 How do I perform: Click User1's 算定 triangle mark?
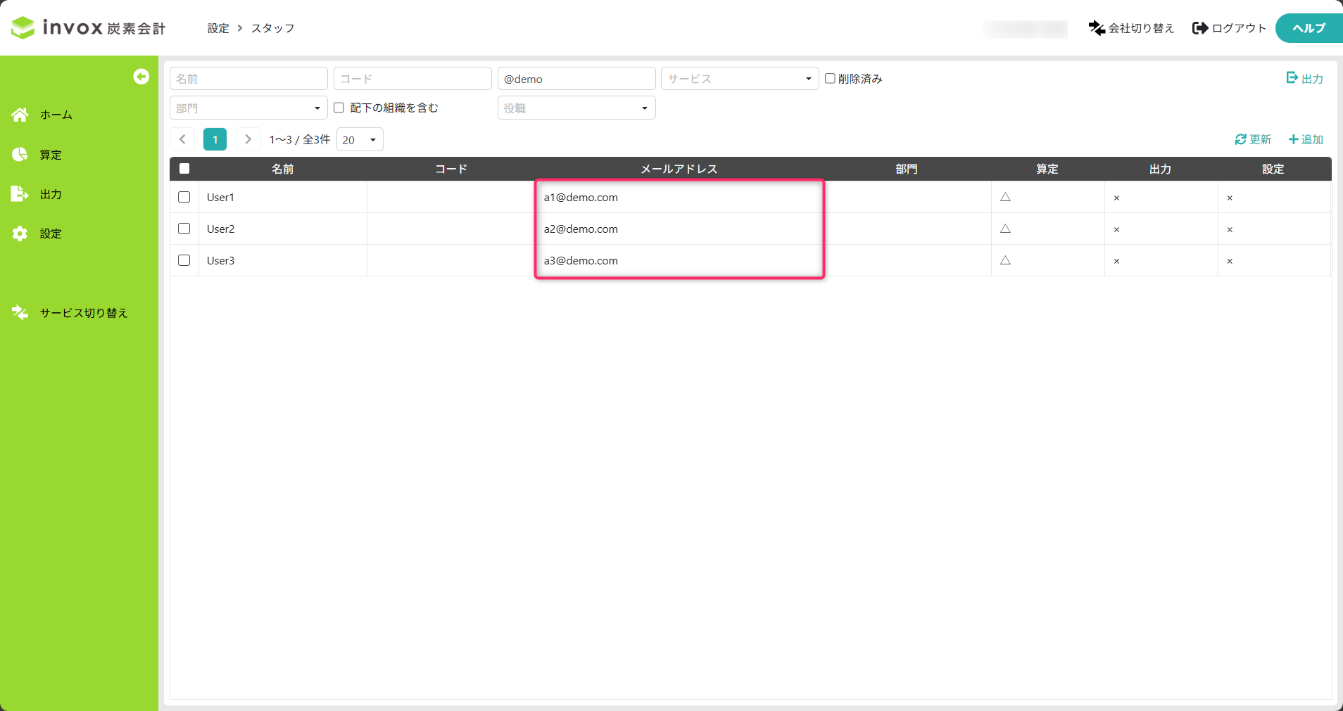(x=1005, y=197)
